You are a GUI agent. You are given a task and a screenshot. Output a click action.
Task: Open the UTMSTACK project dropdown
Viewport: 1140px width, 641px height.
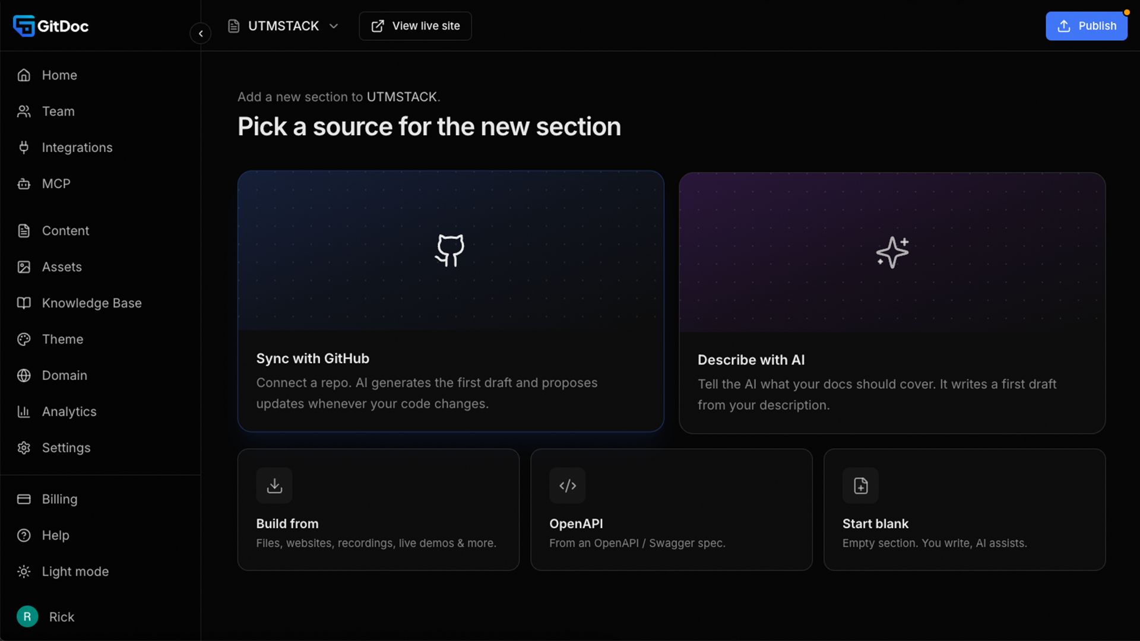point(283,26)
